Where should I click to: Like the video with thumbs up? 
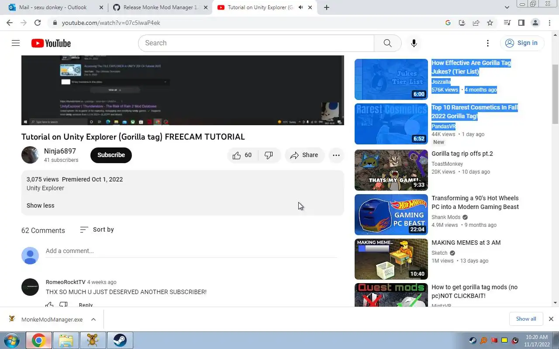point(242,155)
